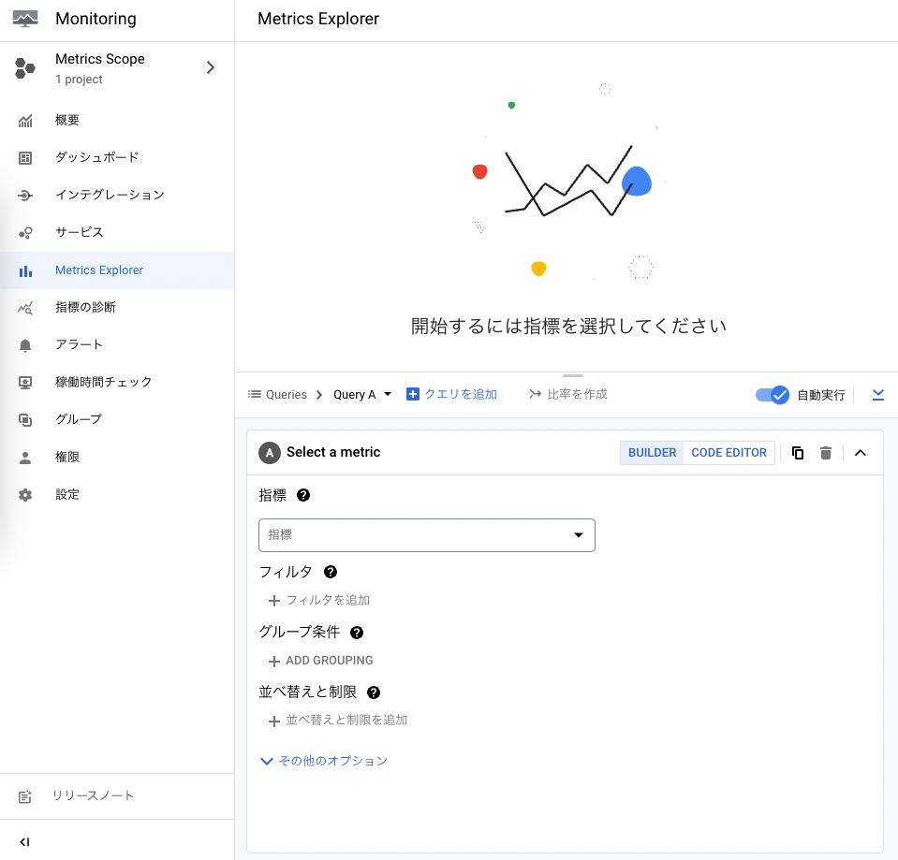
Task: Click ADD GROUPING button
Action: (x=320, y=661)
